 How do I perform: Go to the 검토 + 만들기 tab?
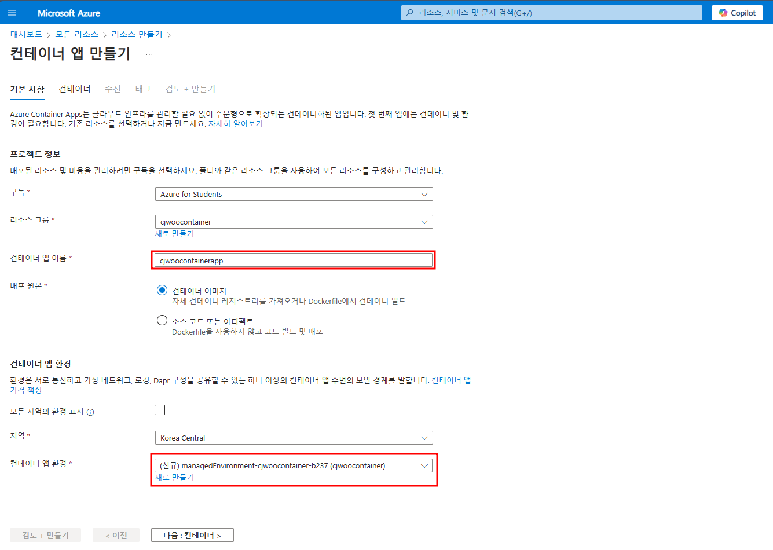click(190, 89)
